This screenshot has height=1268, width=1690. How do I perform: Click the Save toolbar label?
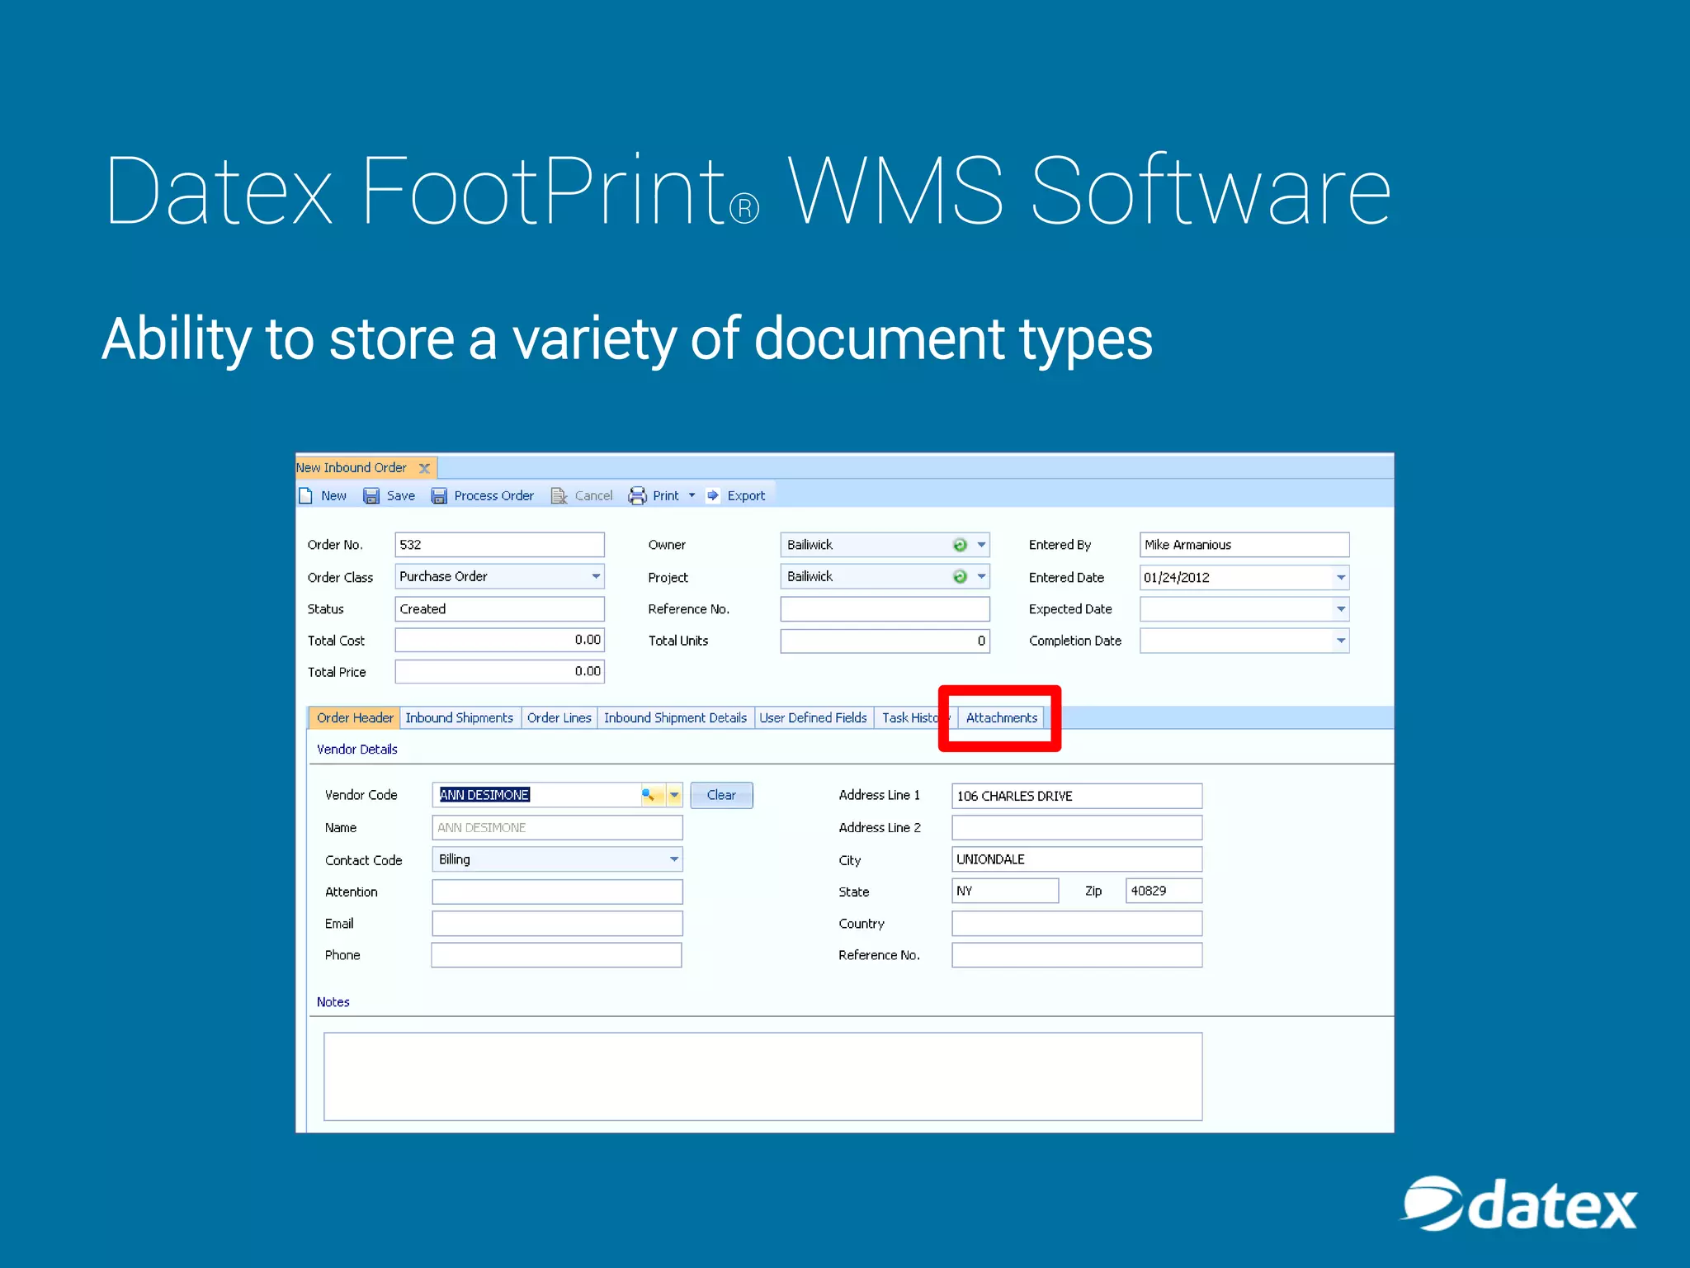[x=401, y=496]
